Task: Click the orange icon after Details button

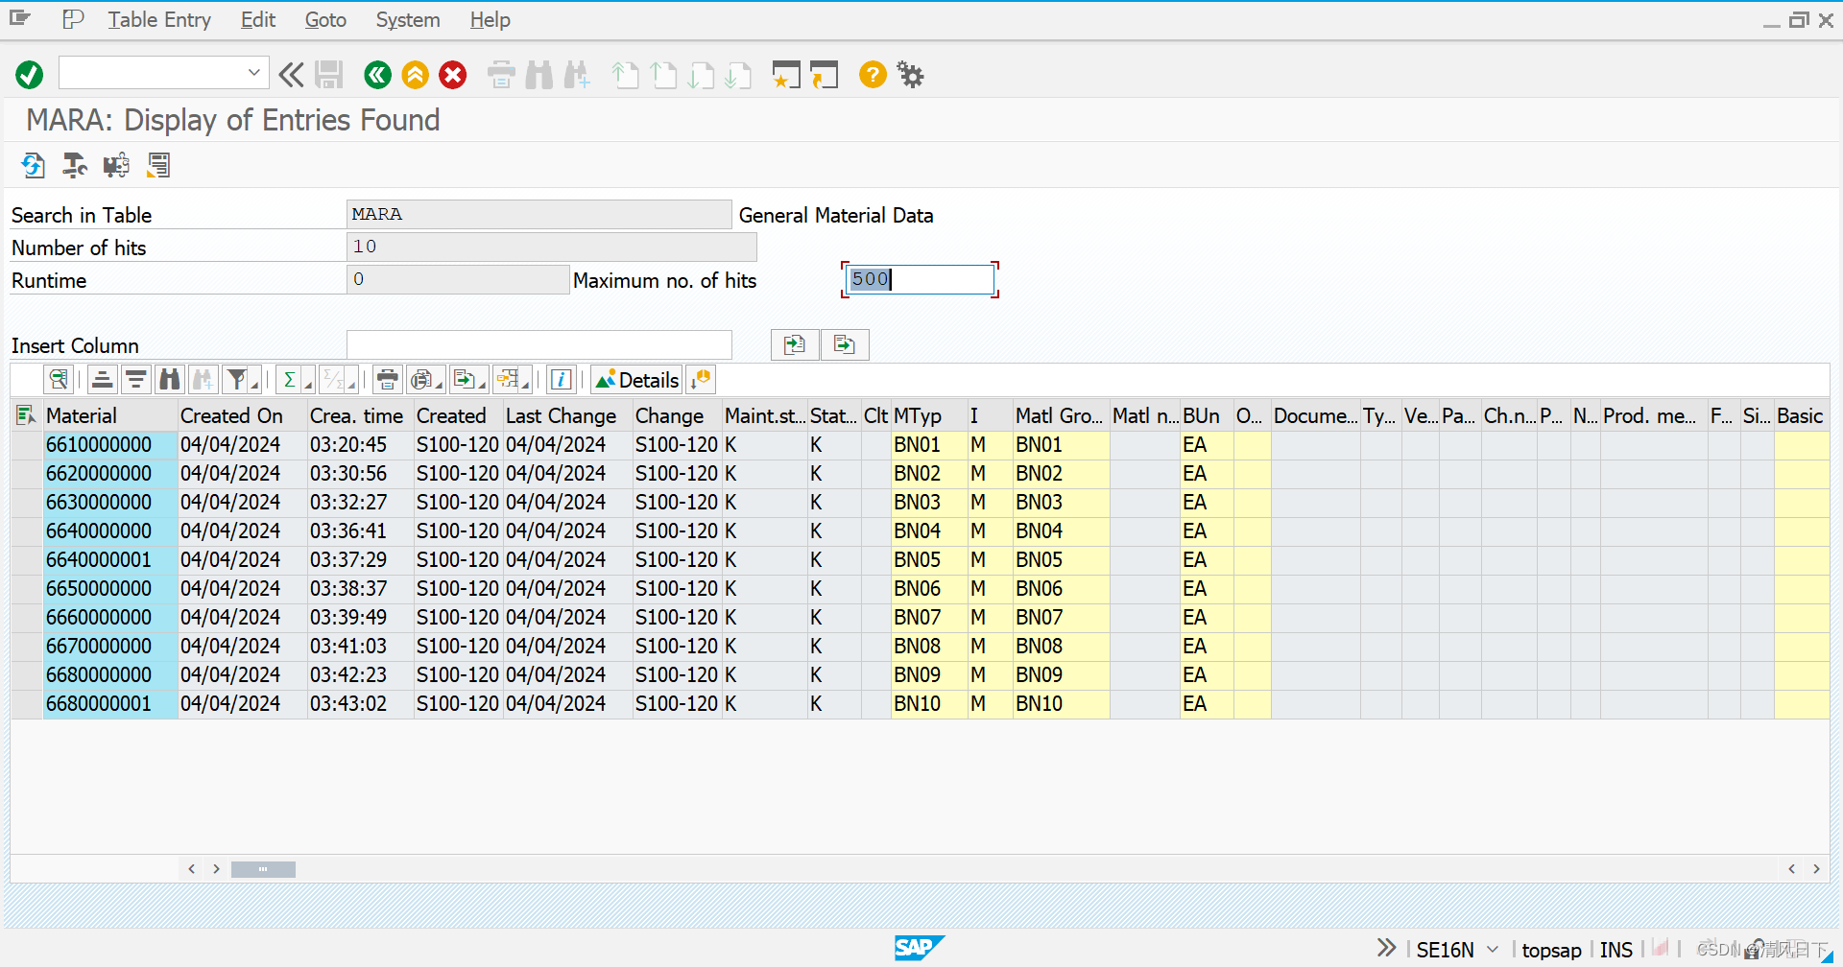Action: (x=702, y=380)
